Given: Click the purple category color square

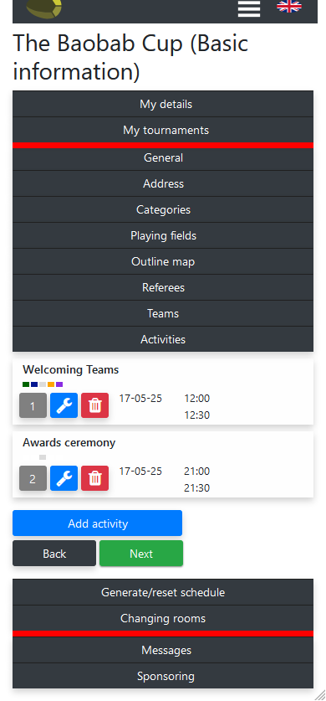Looking at the screenshot, I should point(59,384).
